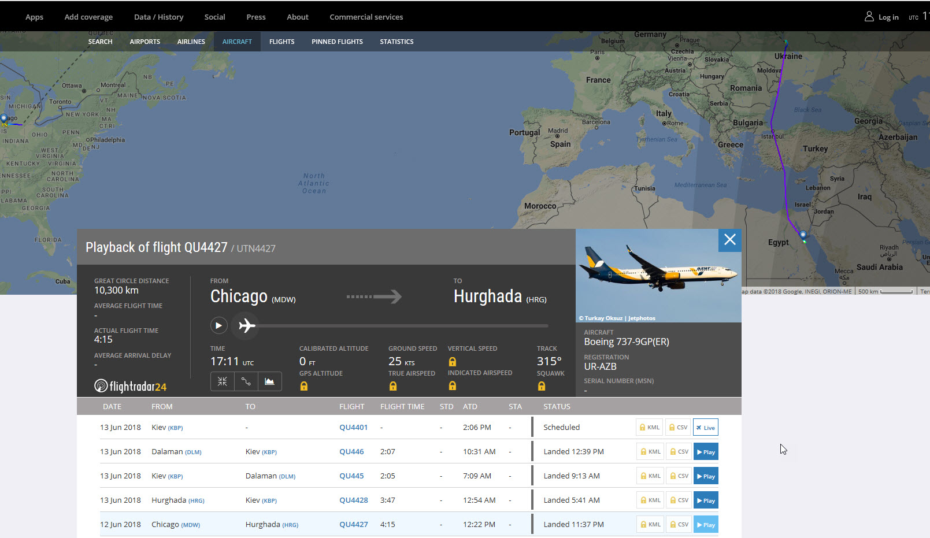
Task: Open flight number link QU445
Action: [351, 476]
